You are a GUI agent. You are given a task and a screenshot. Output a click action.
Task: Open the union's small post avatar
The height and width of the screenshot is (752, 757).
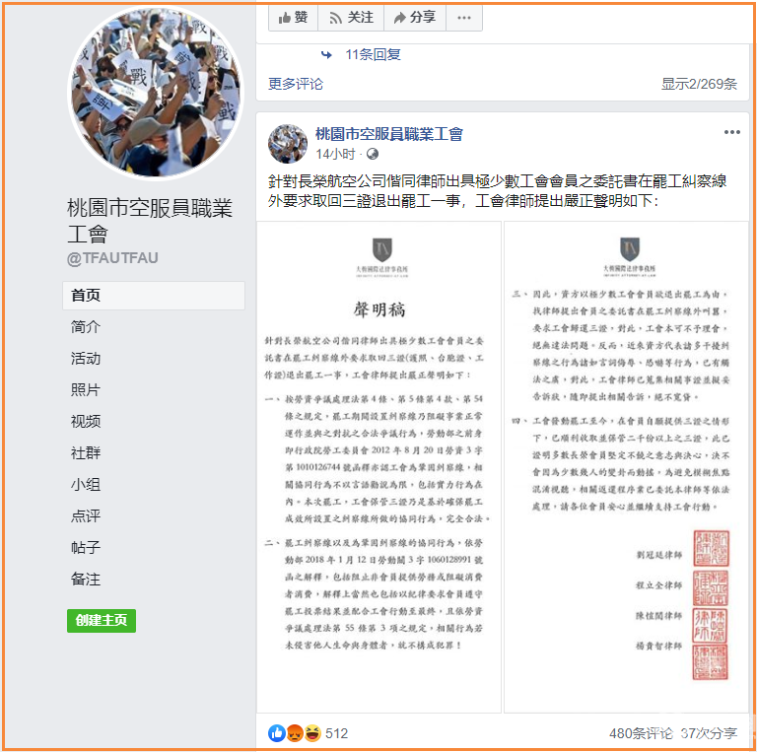pyautogui.click(x=288, y=143)
